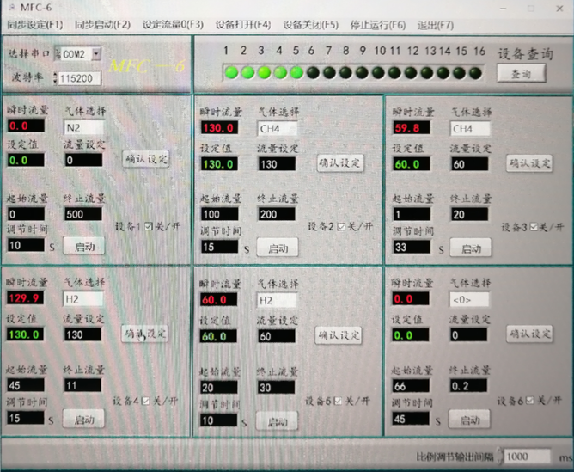574x472 pixels.
Task: Click device 1's 终止流量 field showing 500
Action: (82, 214)
